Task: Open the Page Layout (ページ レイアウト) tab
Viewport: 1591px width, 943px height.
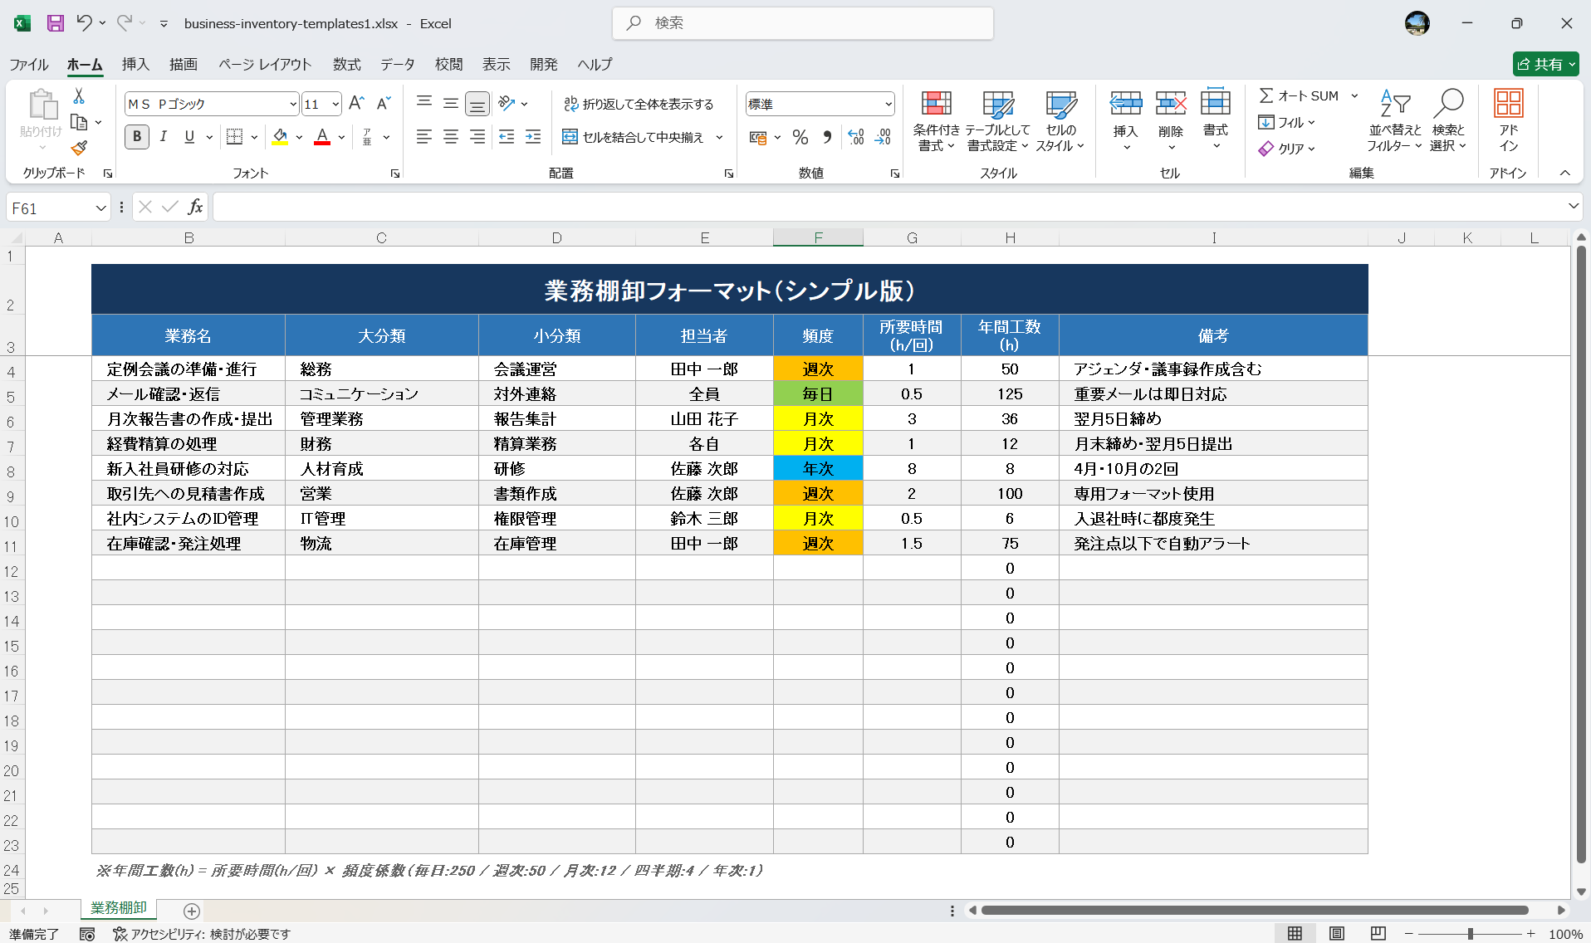Action: (x=265, y=64)
